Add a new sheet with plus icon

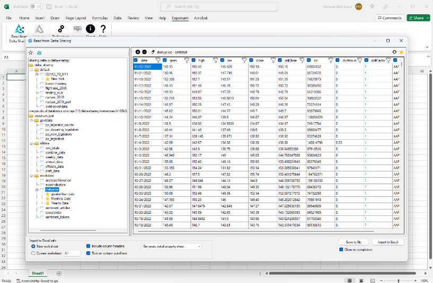click(59, 273)
